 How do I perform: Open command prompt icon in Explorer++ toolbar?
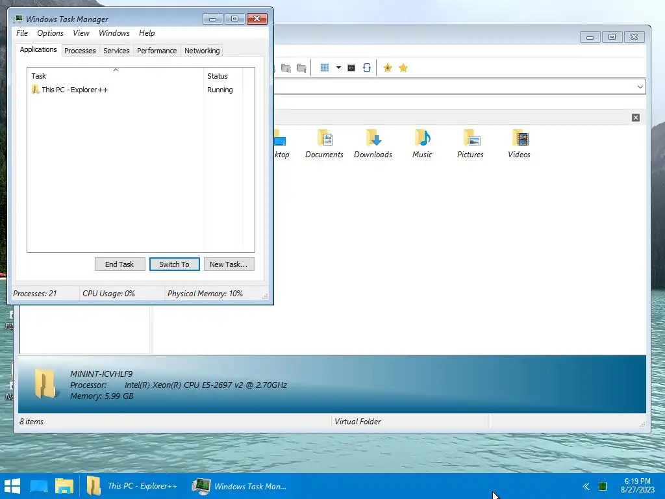351,68
